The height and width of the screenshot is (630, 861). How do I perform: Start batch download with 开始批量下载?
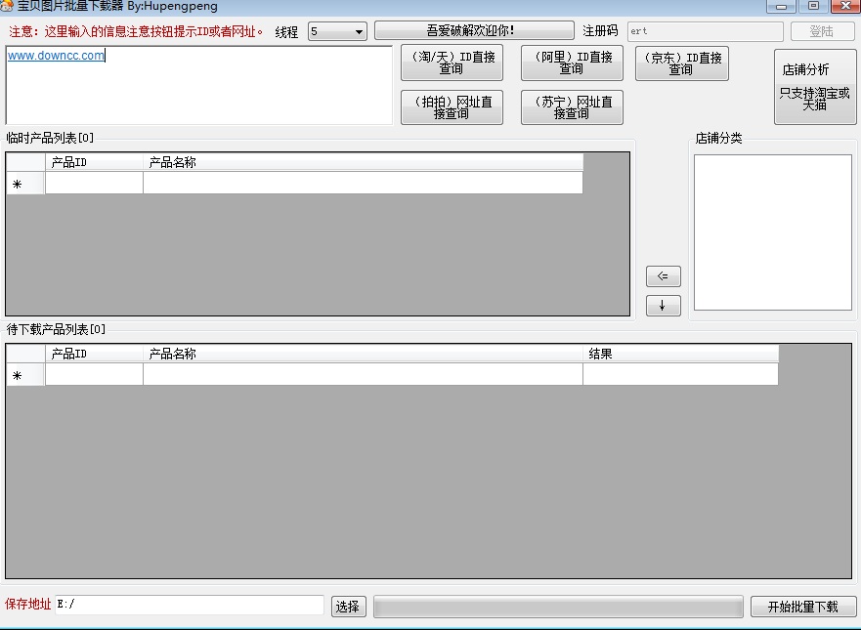802,607
